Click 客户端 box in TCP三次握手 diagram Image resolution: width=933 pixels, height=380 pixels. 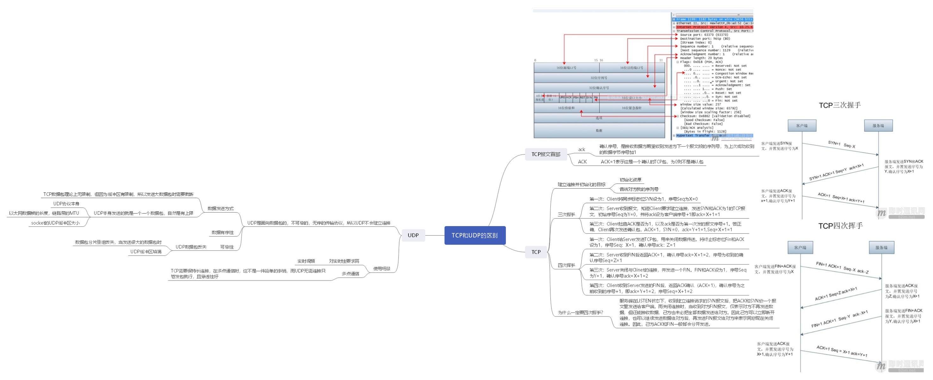[x=802, y=126]
